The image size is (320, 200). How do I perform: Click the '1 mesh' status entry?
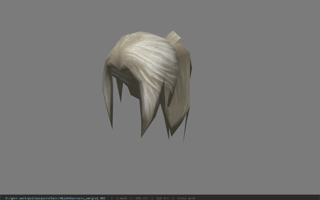pos(121,198)
